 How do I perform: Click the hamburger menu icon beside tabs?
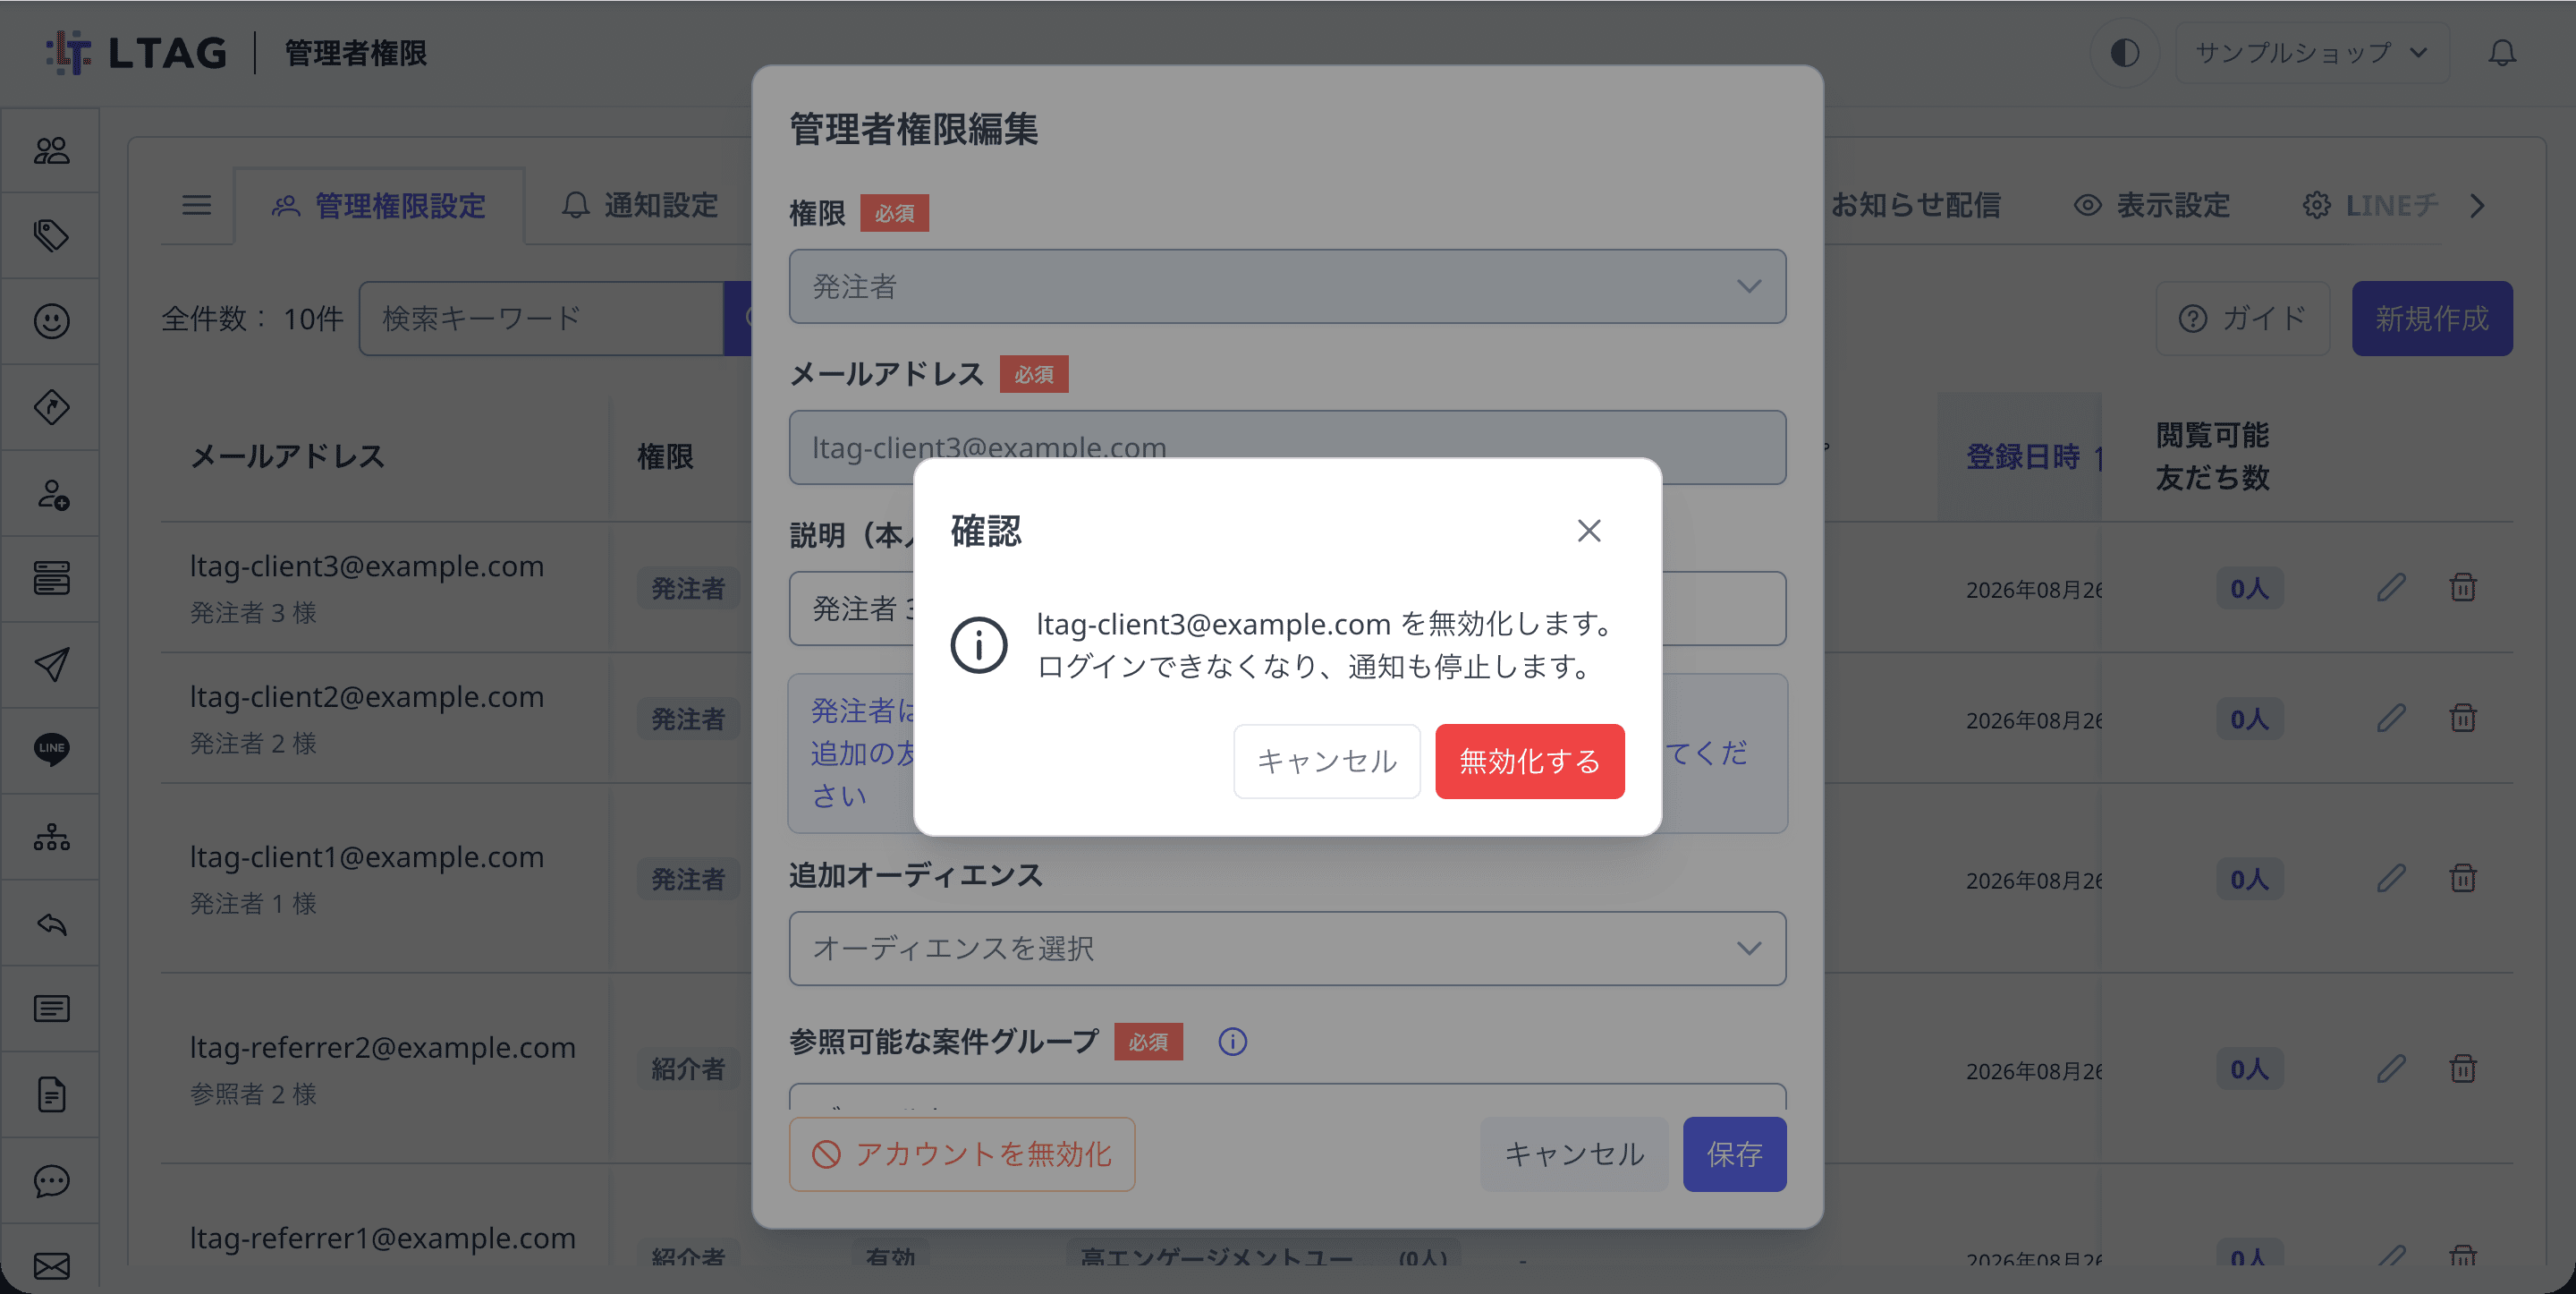[196, 205]
